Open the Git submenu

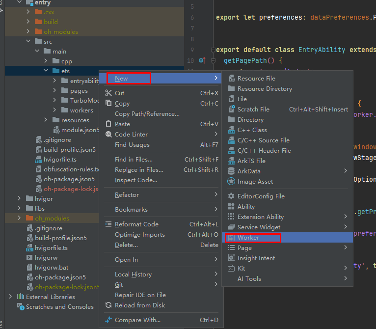[x=161, y=285]
